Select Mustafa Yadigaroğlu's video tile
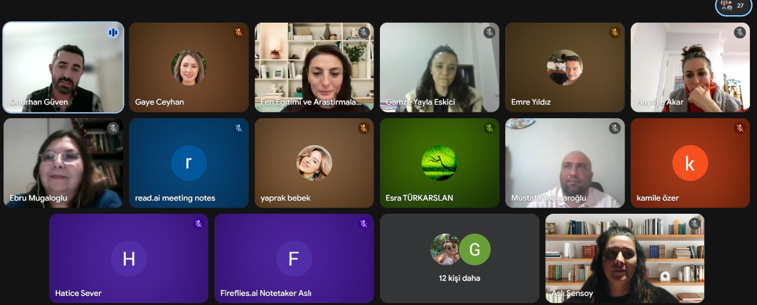757x305 pixels. click(565, 163)
